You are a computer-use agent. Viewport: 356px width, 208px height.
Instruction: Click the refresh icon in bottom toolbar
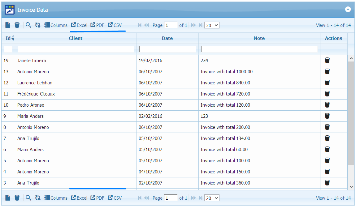pyautogui.click(x=38, y=198)
